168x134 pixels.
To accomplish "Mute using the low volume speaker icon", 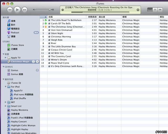I will point(34,10).
